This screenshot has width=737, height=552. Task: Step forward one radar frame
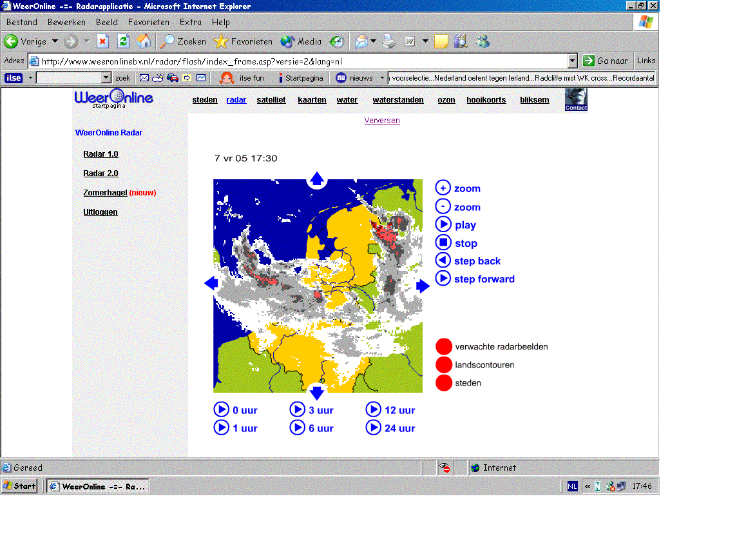pyautogui.click(x=443, y=279)
